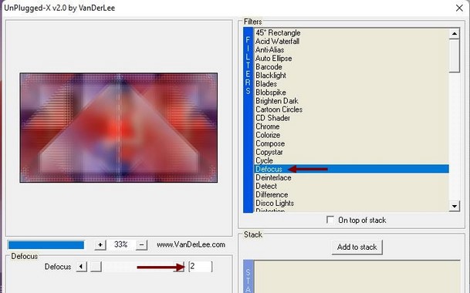Choose the Chrome filter

pyautogui.click(x=267, y=126)
